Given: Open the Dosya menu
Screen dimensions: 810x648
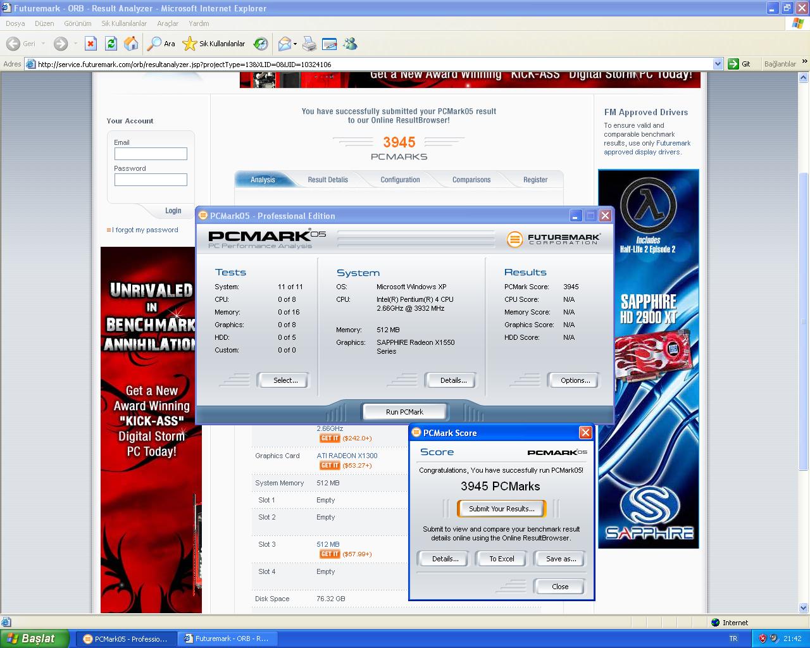Looking at the screenshot, I should [x=15, y=23].
